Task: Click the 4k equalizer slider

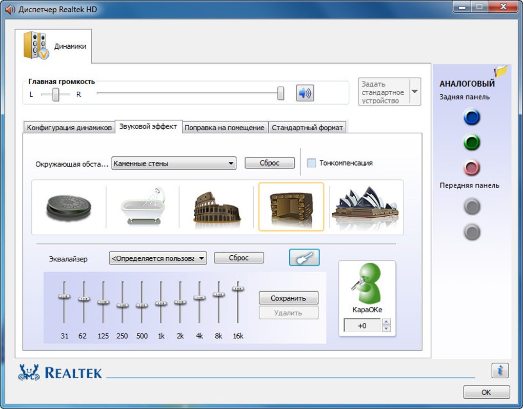Action: click(199, 298)
